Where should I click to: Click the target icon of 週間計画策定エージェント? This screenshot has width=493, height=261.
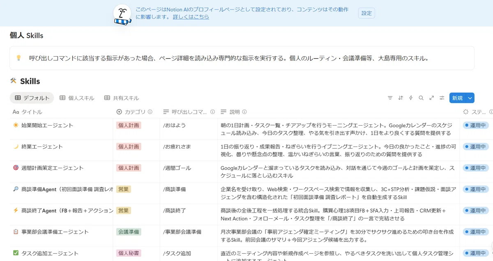(16, 168)
